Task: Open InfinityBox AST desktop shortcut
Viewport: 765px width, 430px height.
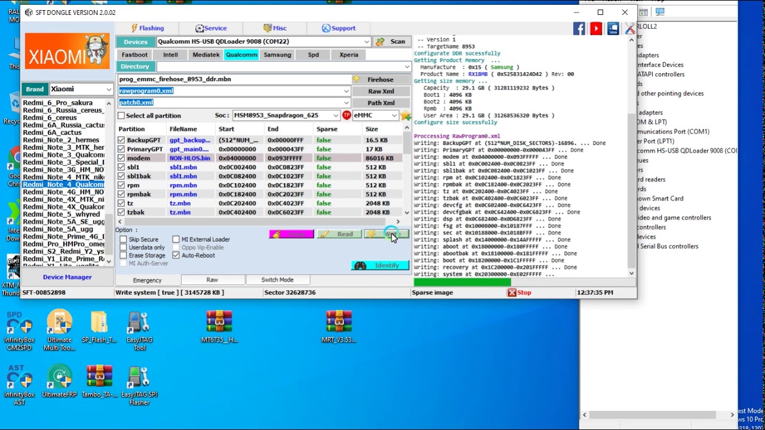Action: pyautogui.click(x=20, y=385)
